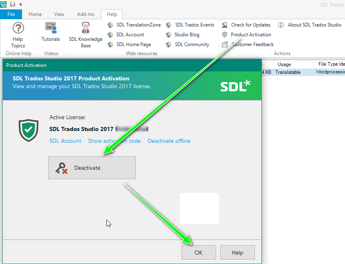Open the File tab

(11, 14)
